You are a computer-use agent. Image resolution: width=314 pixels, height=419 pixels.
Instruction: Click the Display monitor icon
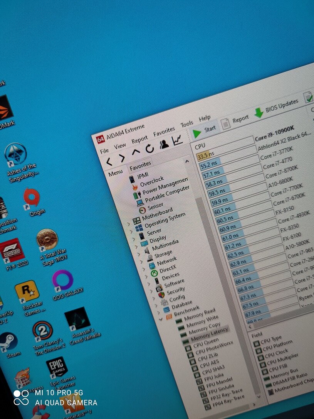point(144,243)
